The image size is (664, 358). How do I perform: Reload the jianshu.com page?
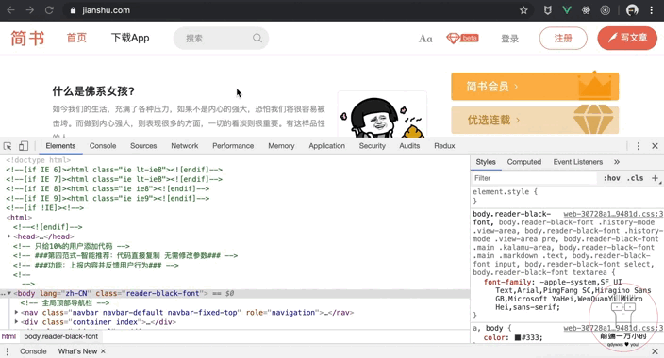click(x=49, y=10)
